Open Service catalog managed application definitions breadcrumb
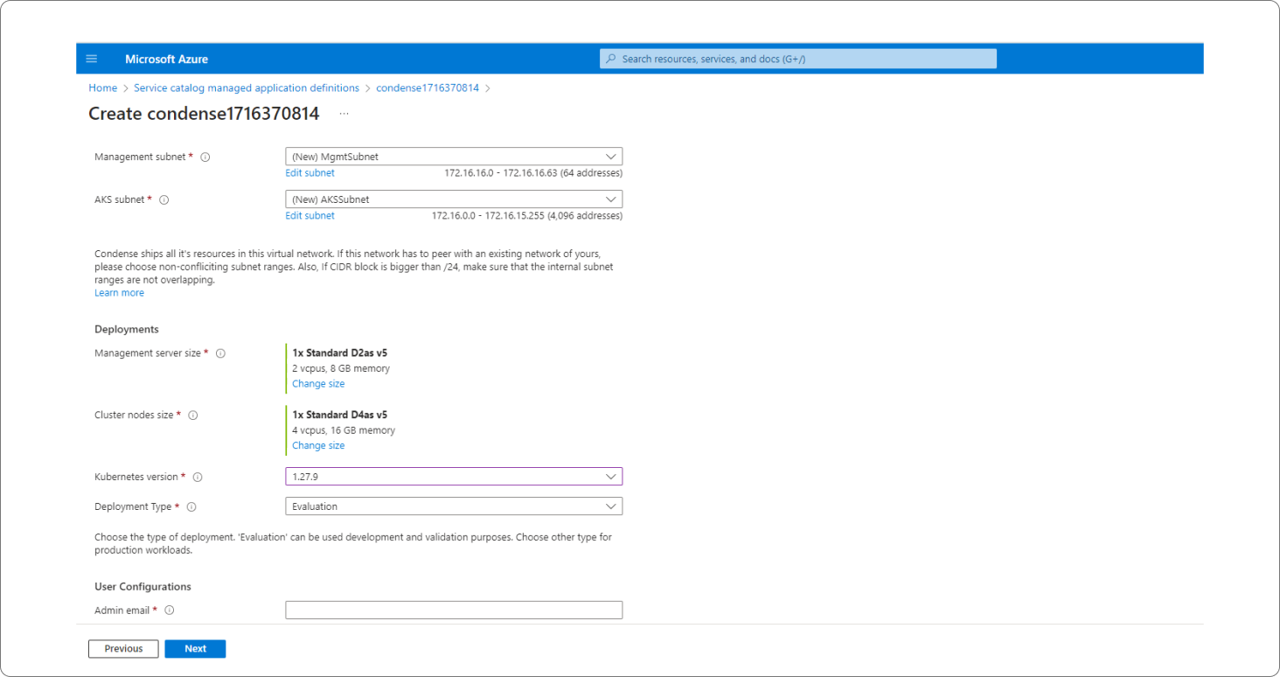The height and width of the screenshot is (677, 1280). click(246, 88)
